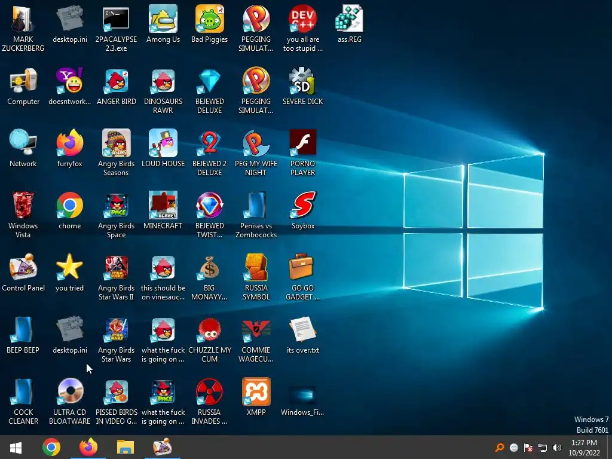Image resolution: width=612 pixels, height=459 pixels.
Task: Select the BEEP BEEP shortcut
Action: (x=23, y=335)
